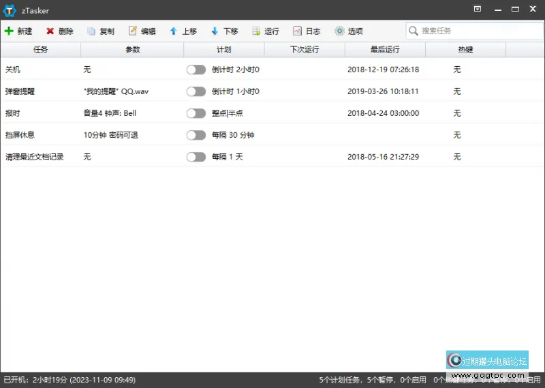Sort by 参数 column header
545x388 pixels.
(x=132, y=50)
